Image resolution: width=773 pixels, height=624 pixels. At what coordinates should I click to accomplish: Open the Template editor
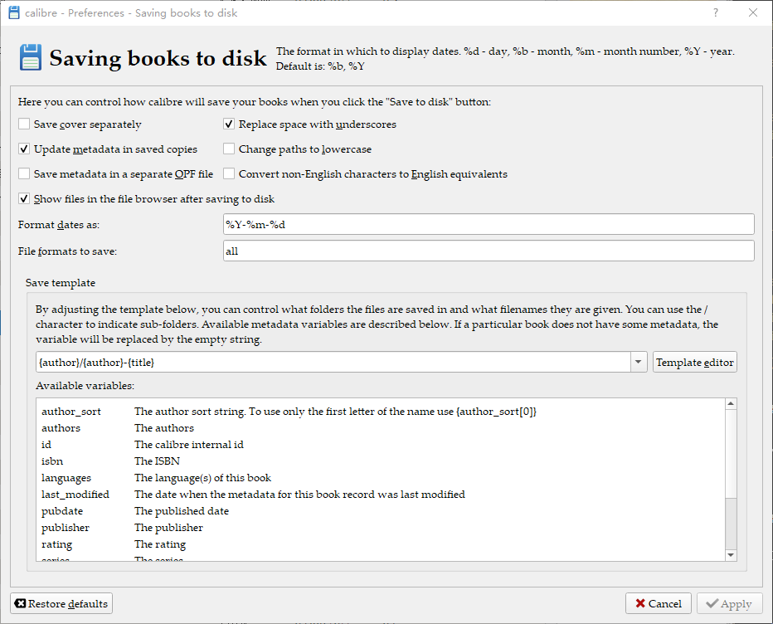click(x=694, y=362)
